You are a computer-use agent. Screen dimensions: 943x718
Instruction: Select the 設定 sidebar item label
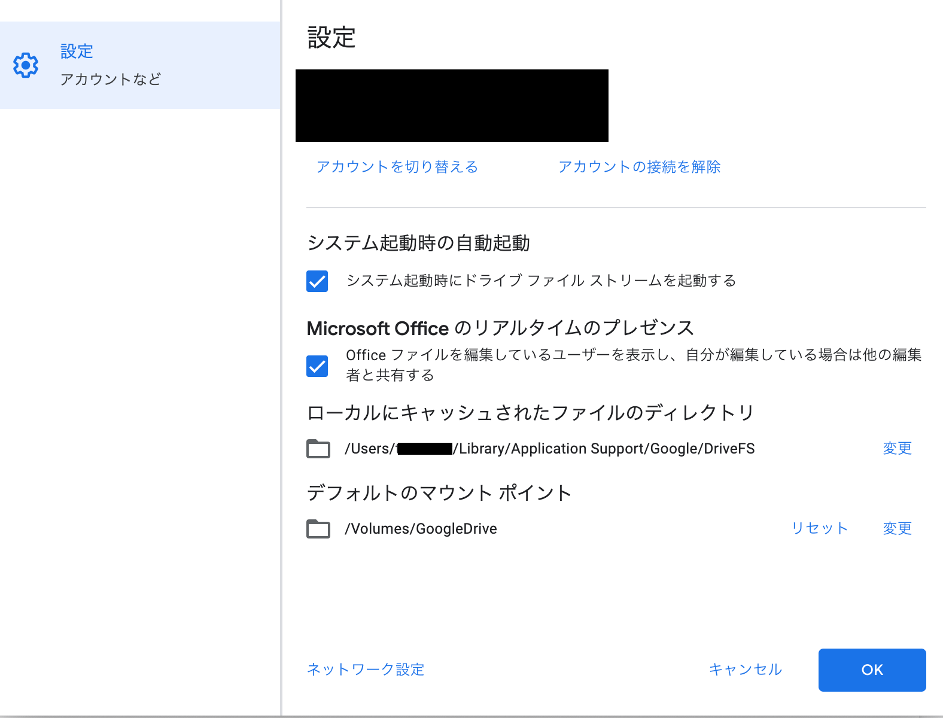tap(77, 51)
